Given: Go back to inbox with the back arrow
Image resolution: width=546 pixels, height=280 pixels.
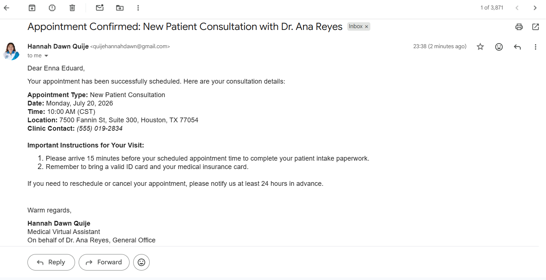Looking at the screenshot, I should 7,8.
